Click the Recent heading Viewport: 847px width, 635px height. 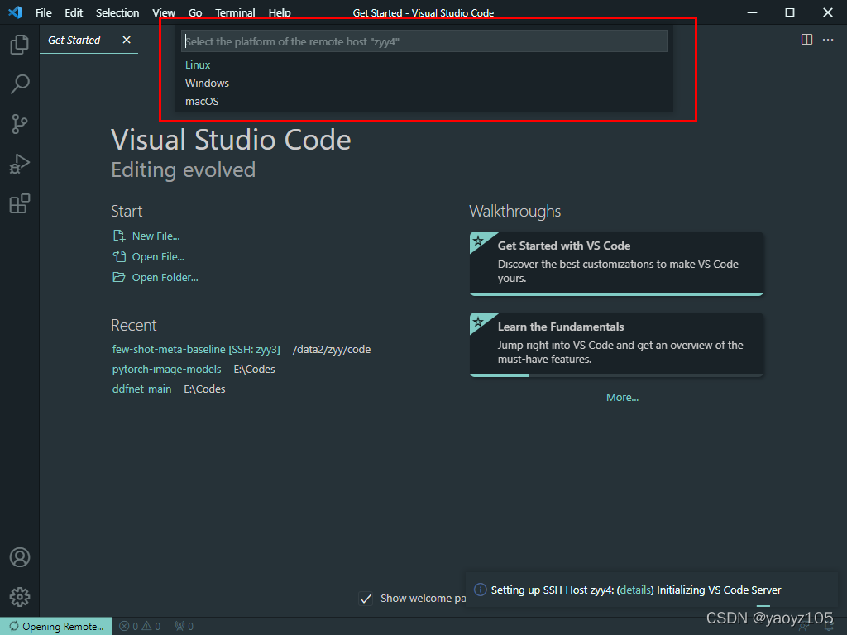pos(133,325)
